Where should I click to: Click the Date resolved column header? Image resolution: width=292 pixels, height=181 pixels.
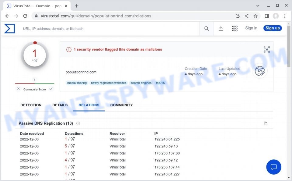coord(32,134)
